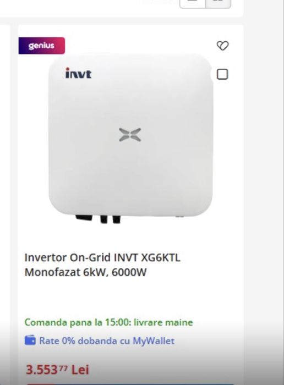Click the add-to-cart bar below the price
Viewport: 284px width, 385px height.
(x=130, y=384)
